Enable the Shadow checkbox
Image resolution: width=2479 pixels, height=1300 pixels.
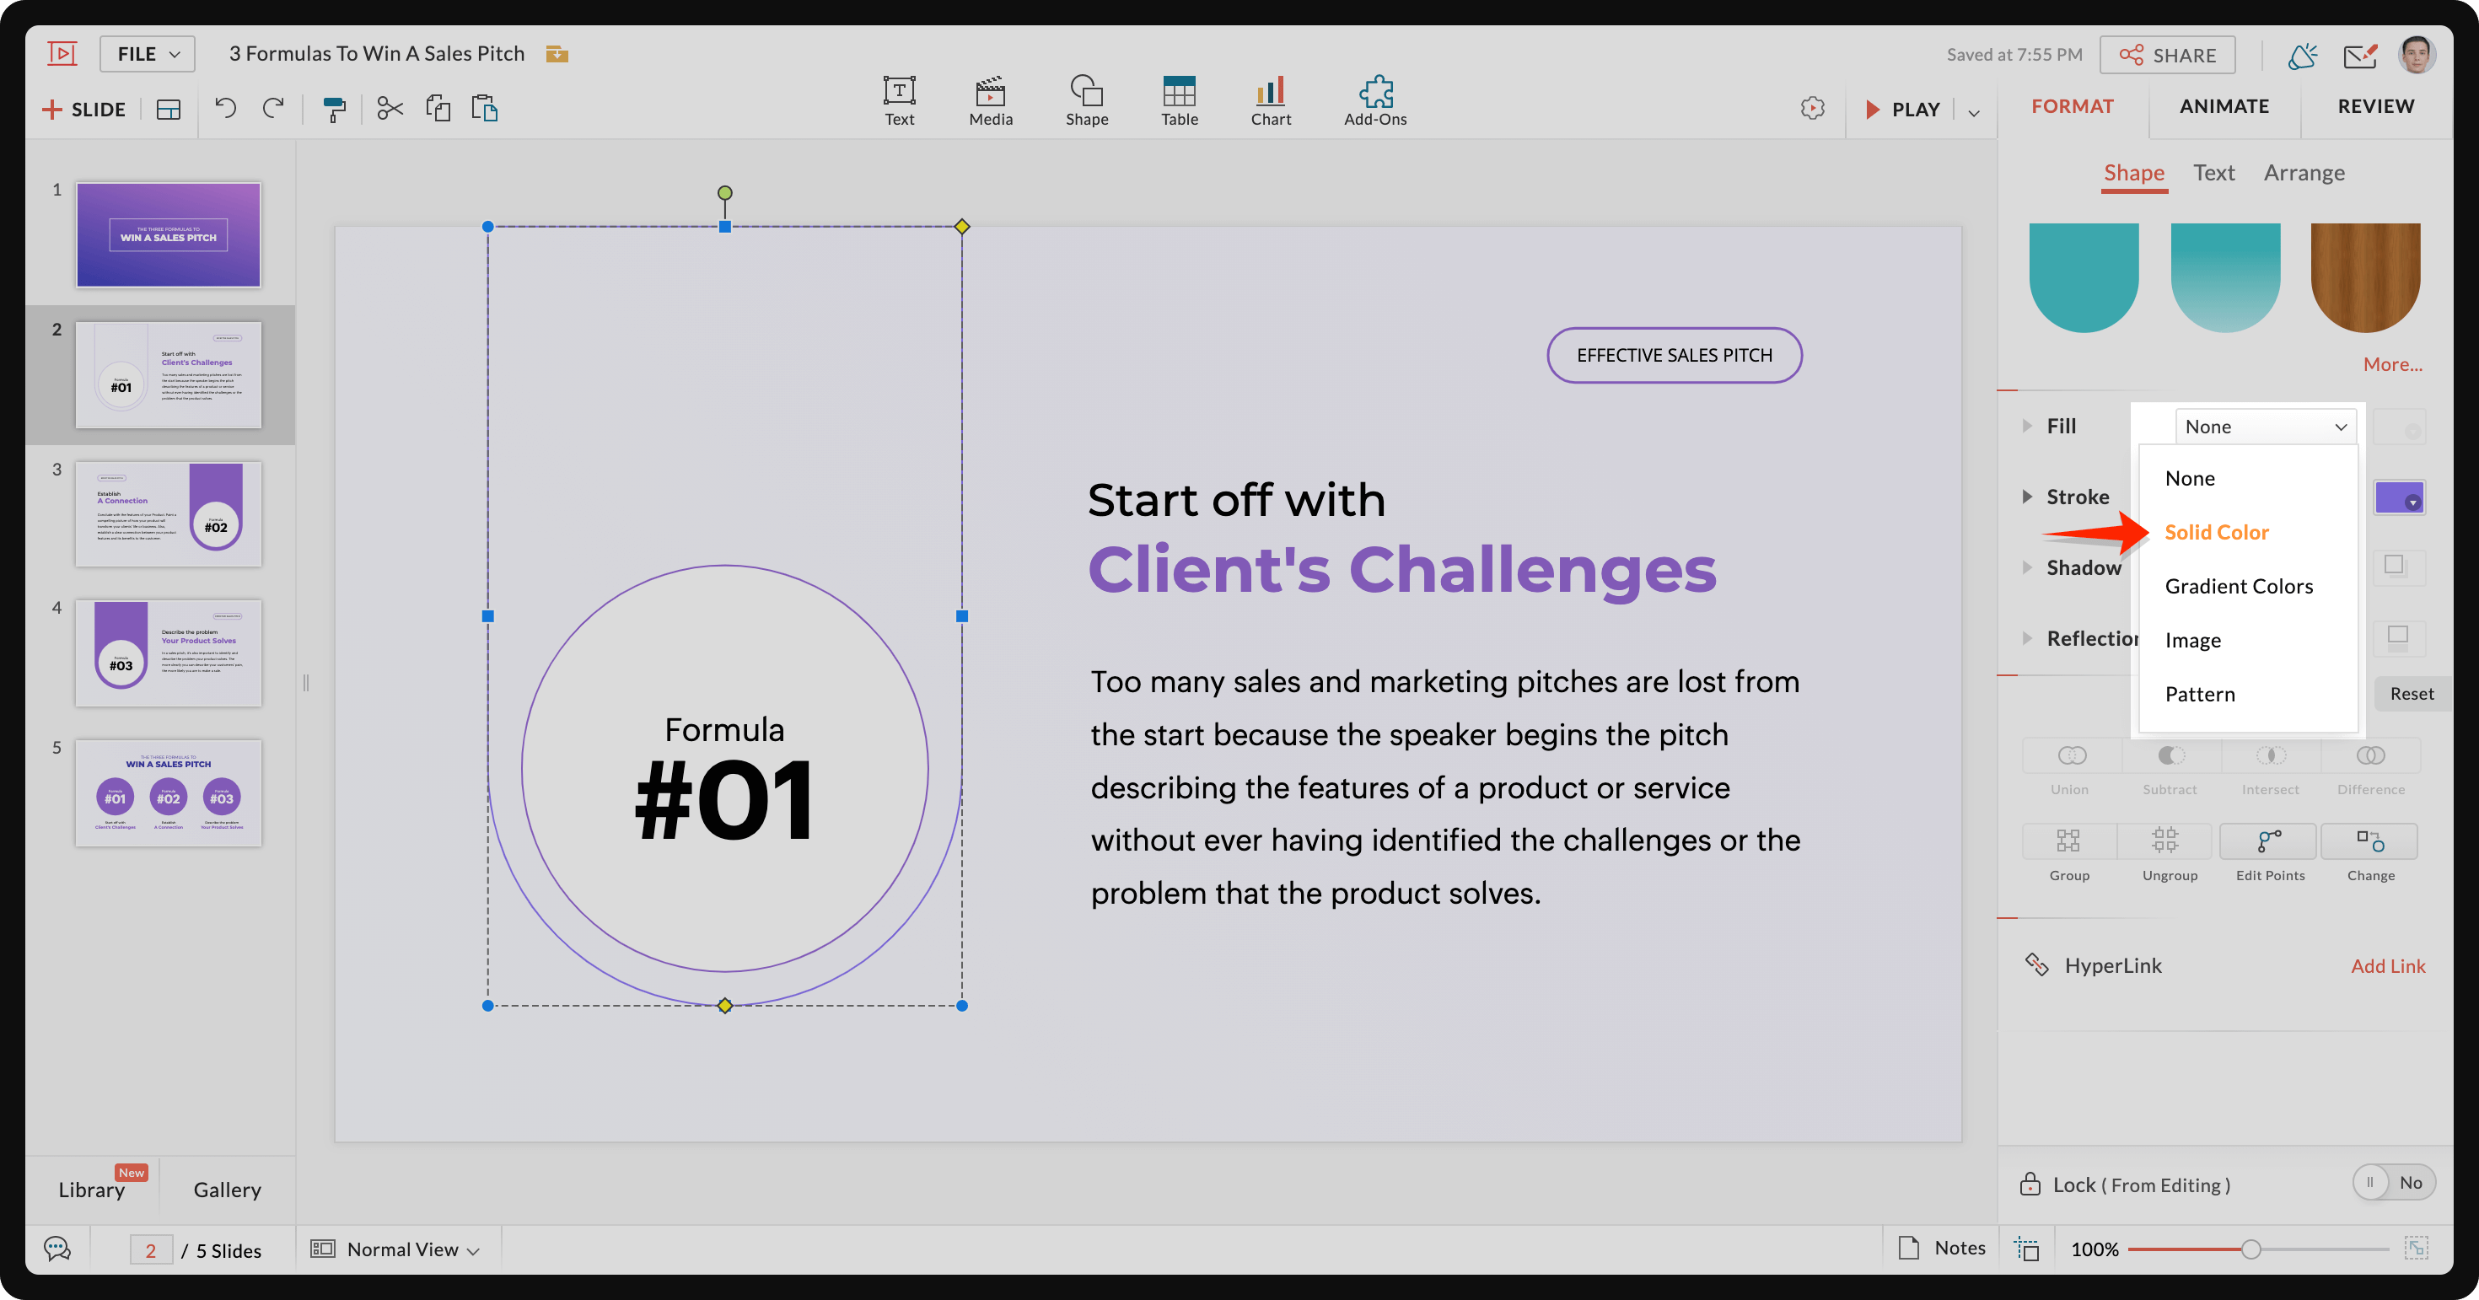pyautogui.click(x=2395, y=565)
